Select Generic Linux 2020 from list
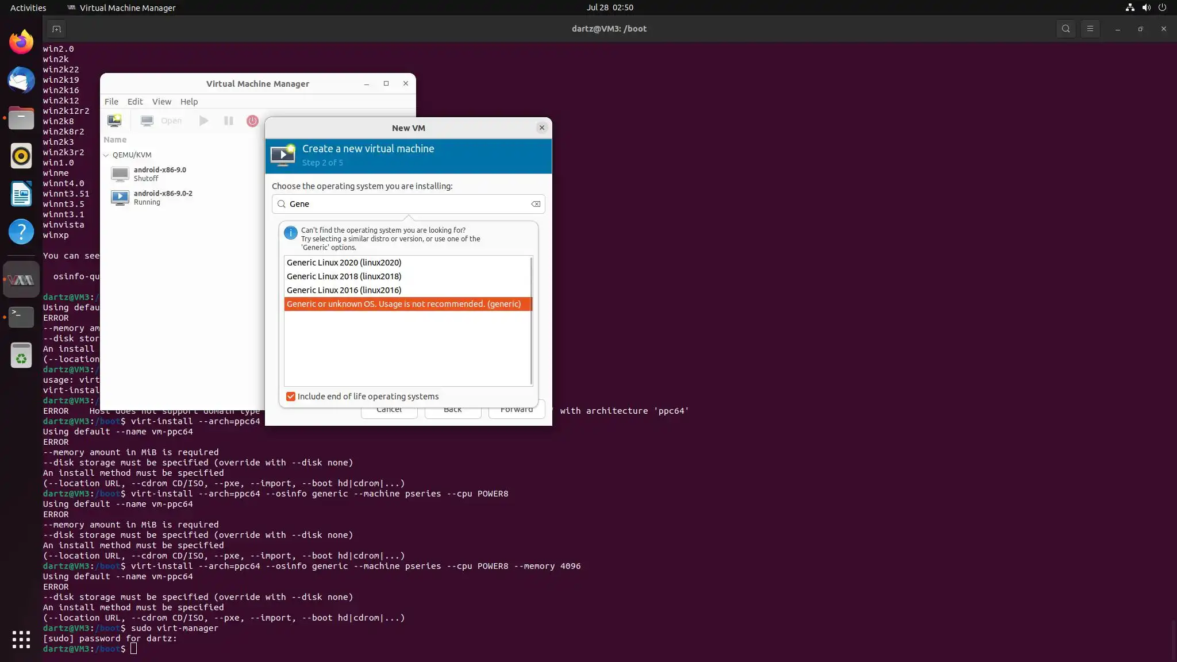Viewport: 1177px width, 662px height. [x=344, y=263]
